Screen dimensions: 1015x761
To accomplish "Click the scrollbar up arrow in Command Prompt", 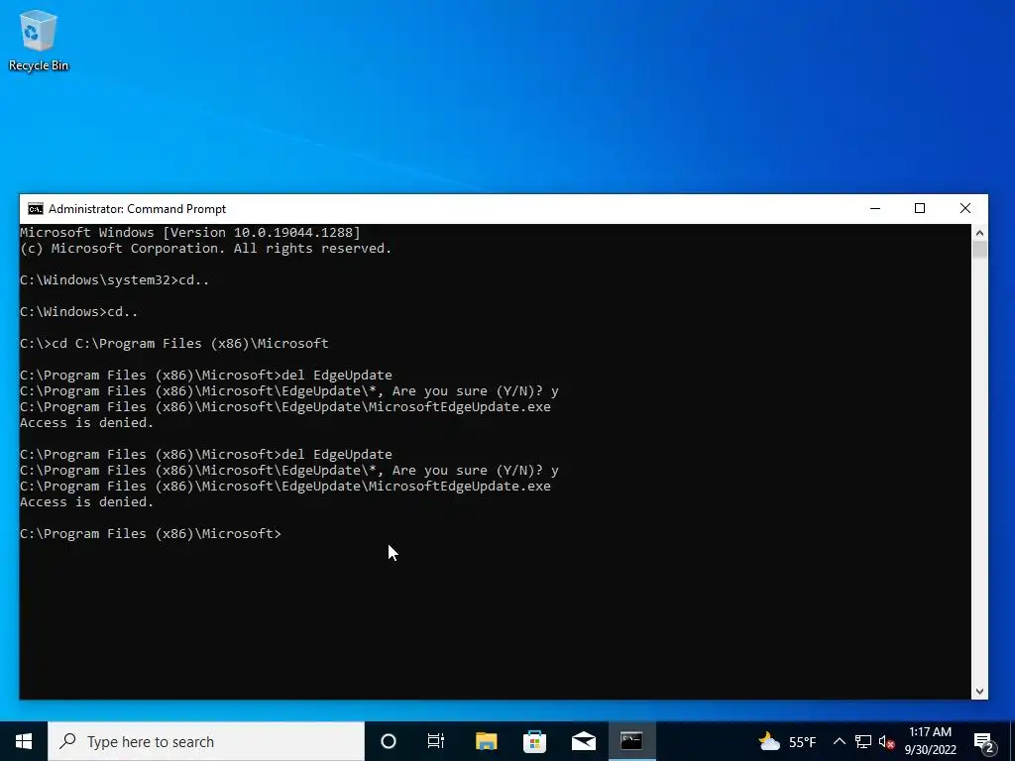I will [979, 232].
